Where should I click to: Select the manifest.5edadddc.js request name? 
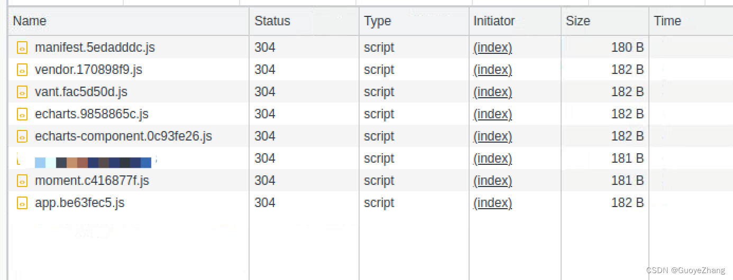[x=95, y=48]
